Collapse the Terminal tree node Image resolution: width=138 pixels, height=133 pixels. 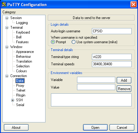[7, 28]
